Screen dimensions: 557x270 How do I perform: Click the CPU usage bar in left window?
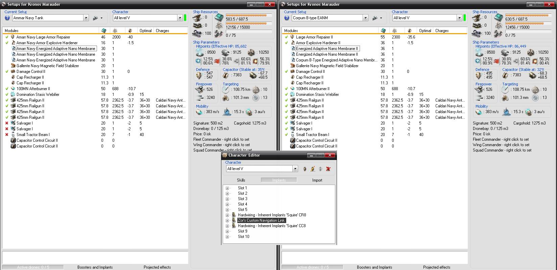pyautogui.click(x=249, y=15)
